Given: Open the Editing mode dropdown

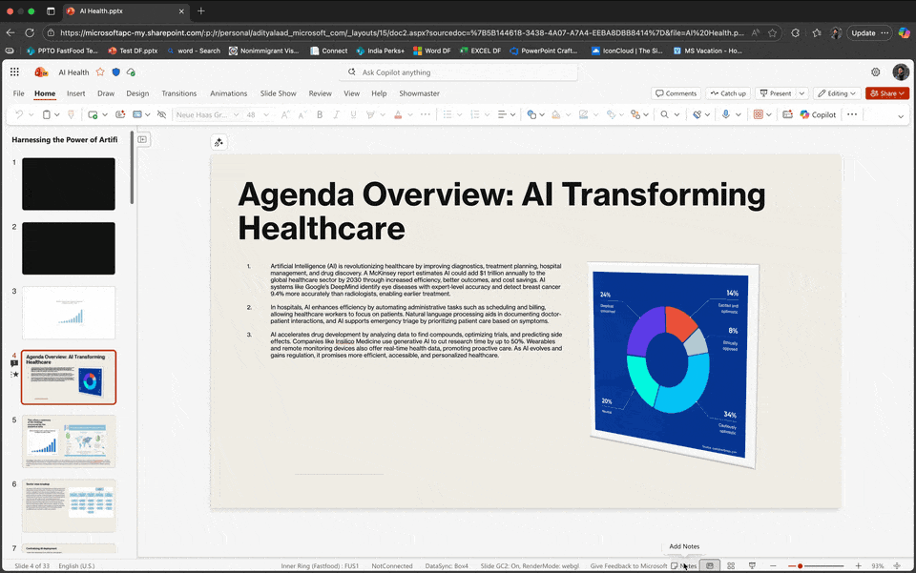Looking at the screenshot, I should (837, 93).
